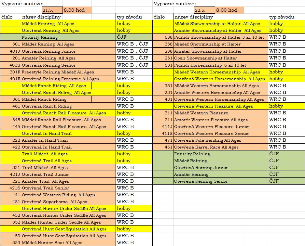Image resolution: width=305 pixels, height=246 pixels.
Task: Click 'Amatér Western Pleasure All Ages' cell
Action: click(x=221, y=120)
